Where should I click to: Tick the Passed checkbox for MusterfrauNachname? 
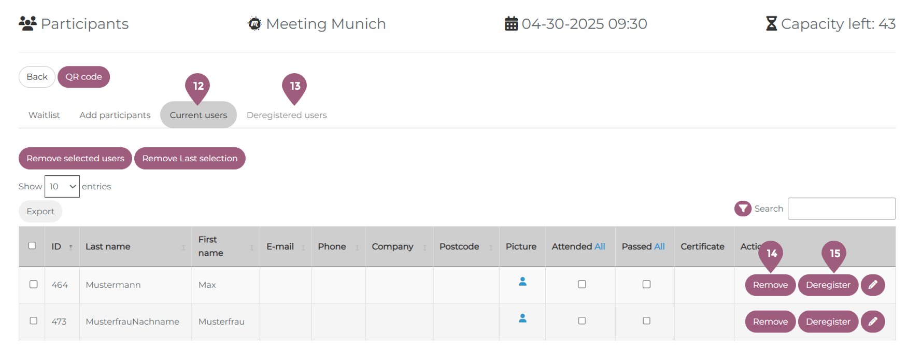click(x=646, y=321)
